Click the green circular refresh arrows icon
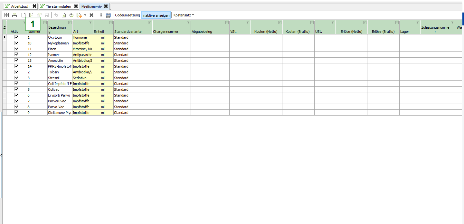The width and height of the screenshot is (464, 224). point(71,15)
